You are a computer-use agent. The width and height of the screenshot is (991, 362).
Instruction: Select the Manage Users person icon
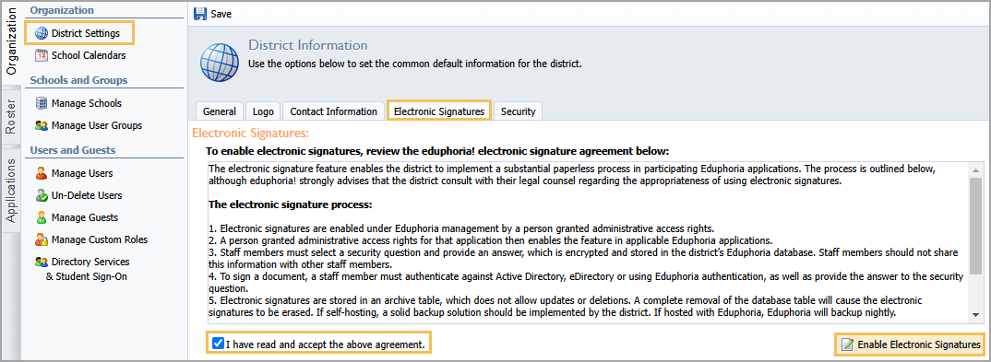pos(42,173)
